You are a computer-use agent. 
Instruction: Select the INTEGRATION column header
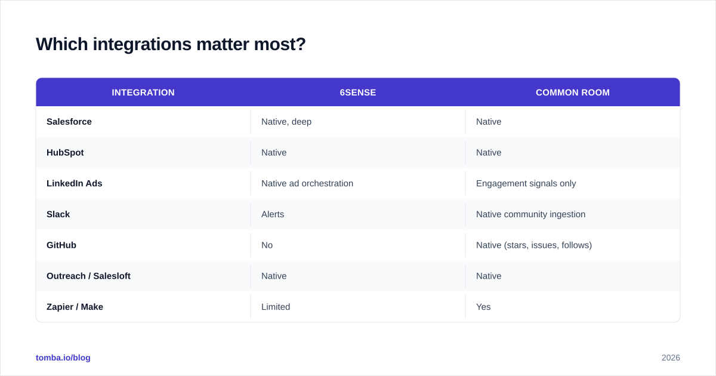(143, 93)
